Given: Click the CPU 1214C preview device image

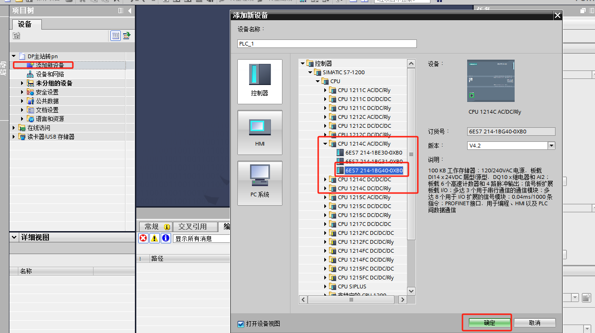Looking at the screenshot, I should 491,81.
